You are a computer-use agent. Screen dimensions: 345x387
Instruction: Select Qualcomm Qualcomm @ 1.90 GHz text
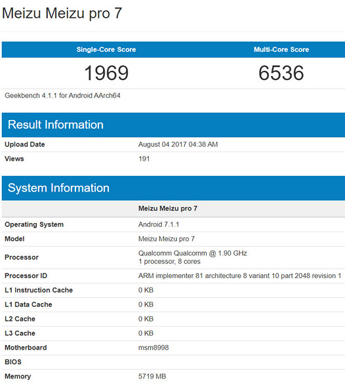coord(192,253)
